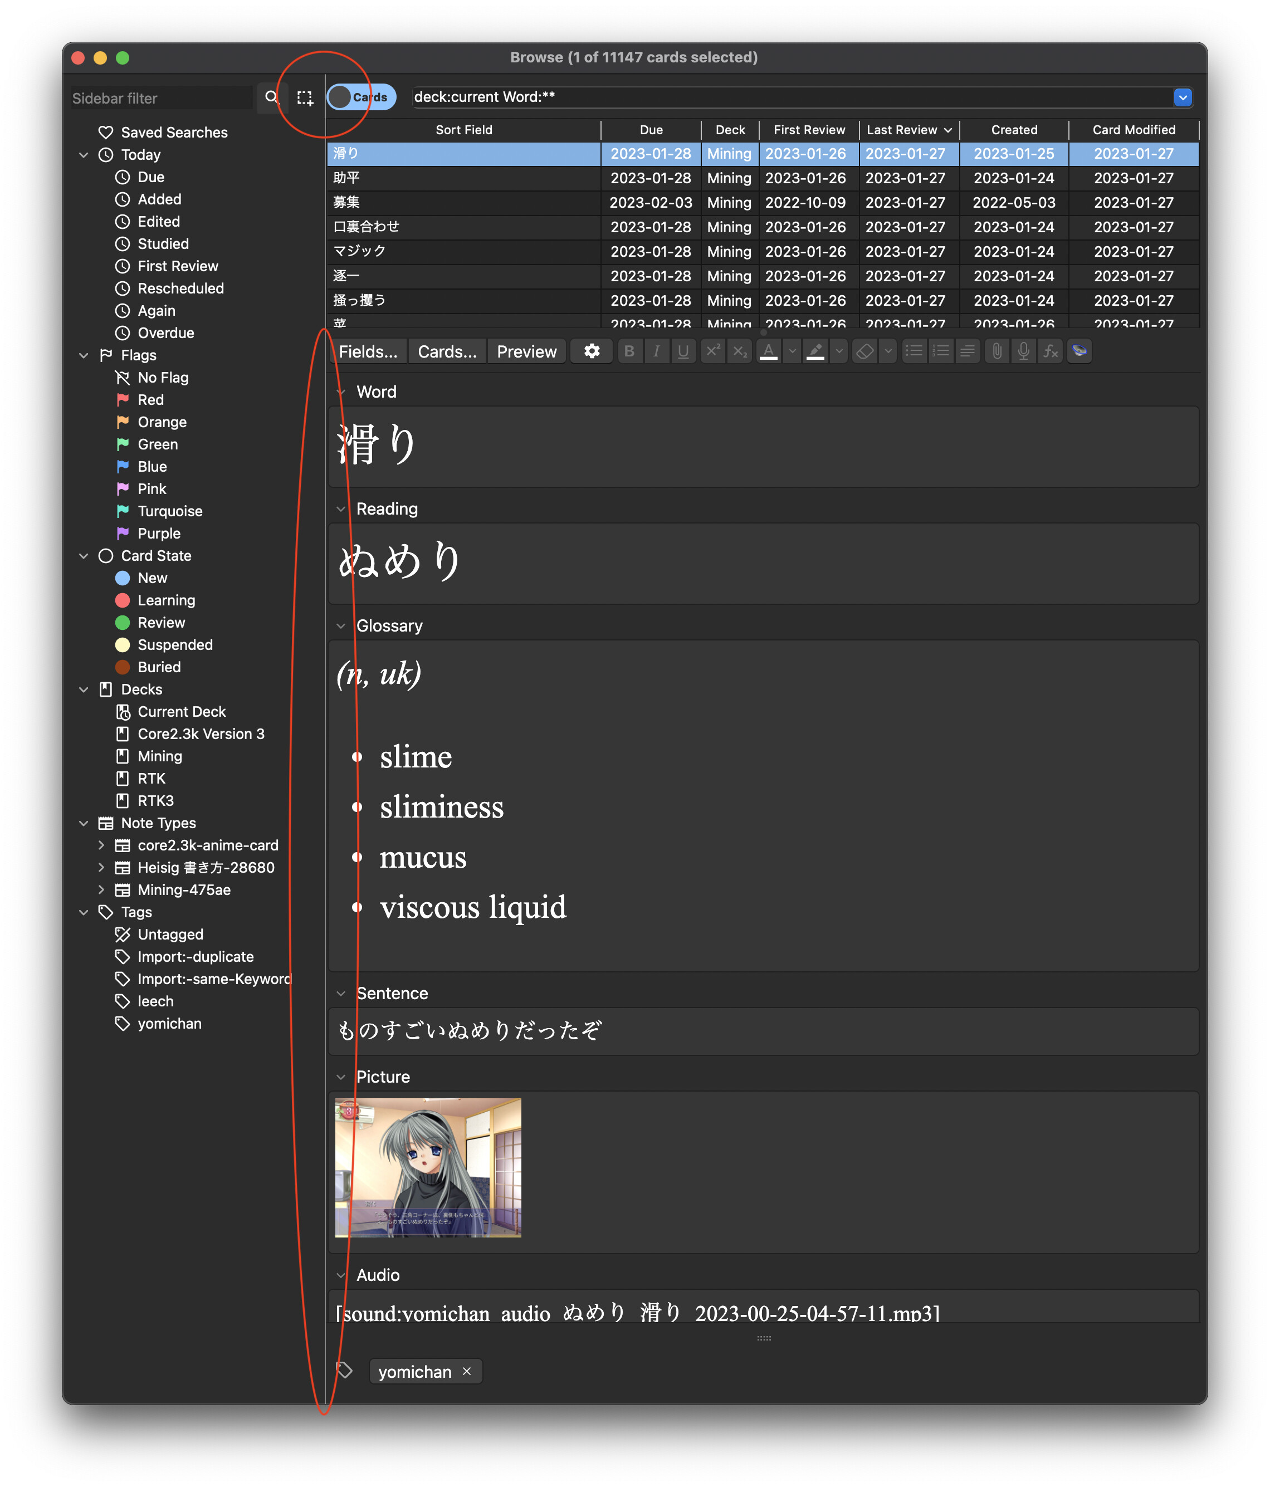The width and height of the screenshot is (1270, 1487).
Task: Collapse the Flags sidebar section
Action: (84, 355)
